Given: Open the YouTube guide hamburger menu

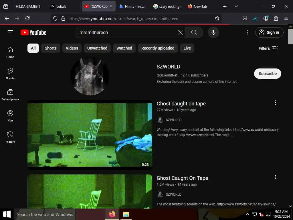Looking at the screenshot, I should coord(10,32).
